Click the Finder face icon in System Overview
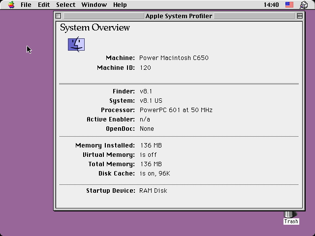Image resolution: width=315 pixels, height=236 pixels. pos(76,44)
